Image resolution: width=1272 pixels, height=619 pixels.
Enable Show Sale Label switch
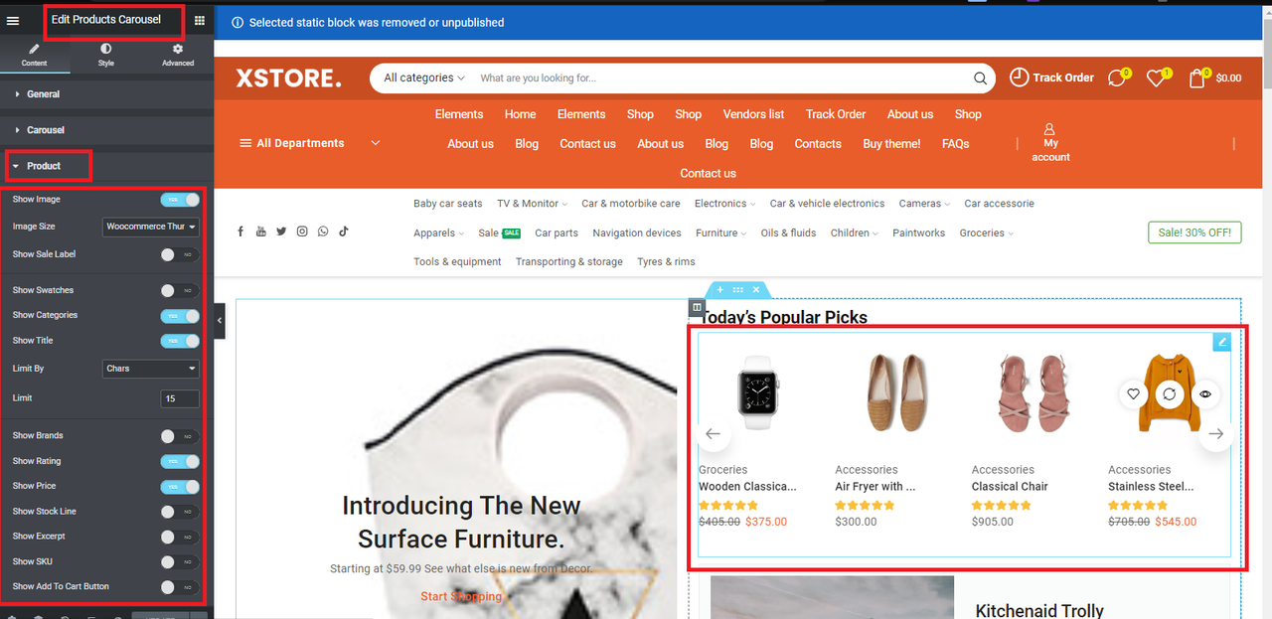coord(180,255)
